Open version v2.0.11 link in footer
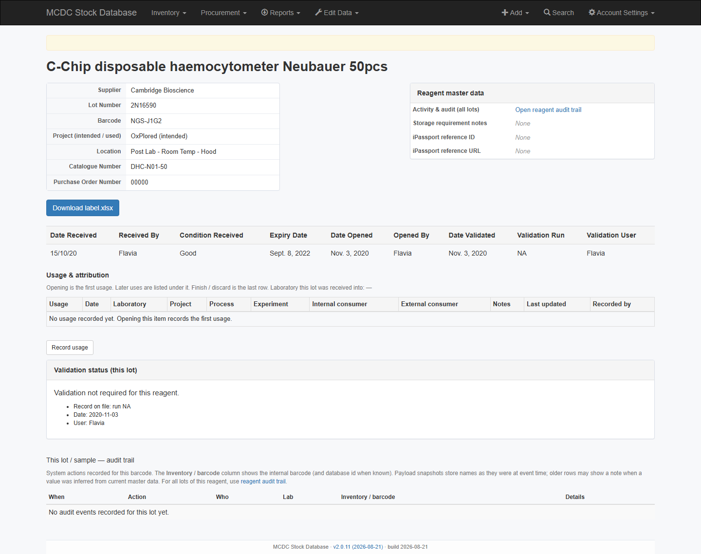Image resolution: width=701 pixels, height=554 pixels. coord(358,547)
